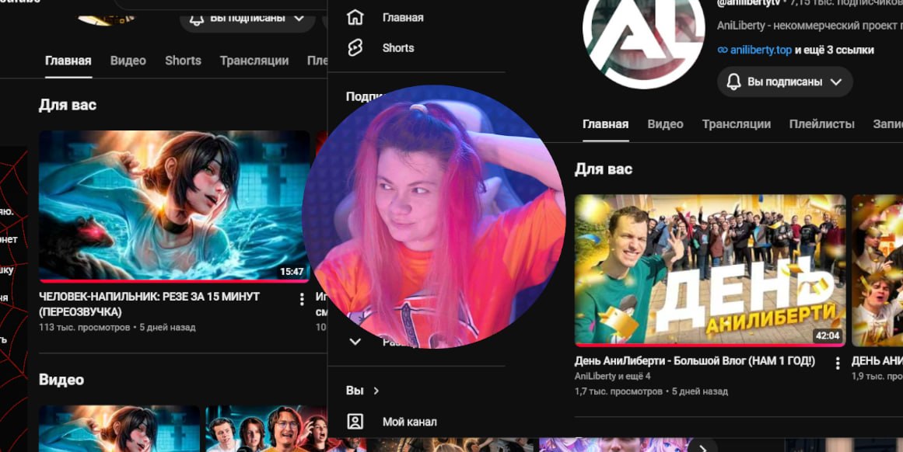The image size is (903, 452).
Task: Click the round pink-haired streamer avatar
Action: click(434, 217)
